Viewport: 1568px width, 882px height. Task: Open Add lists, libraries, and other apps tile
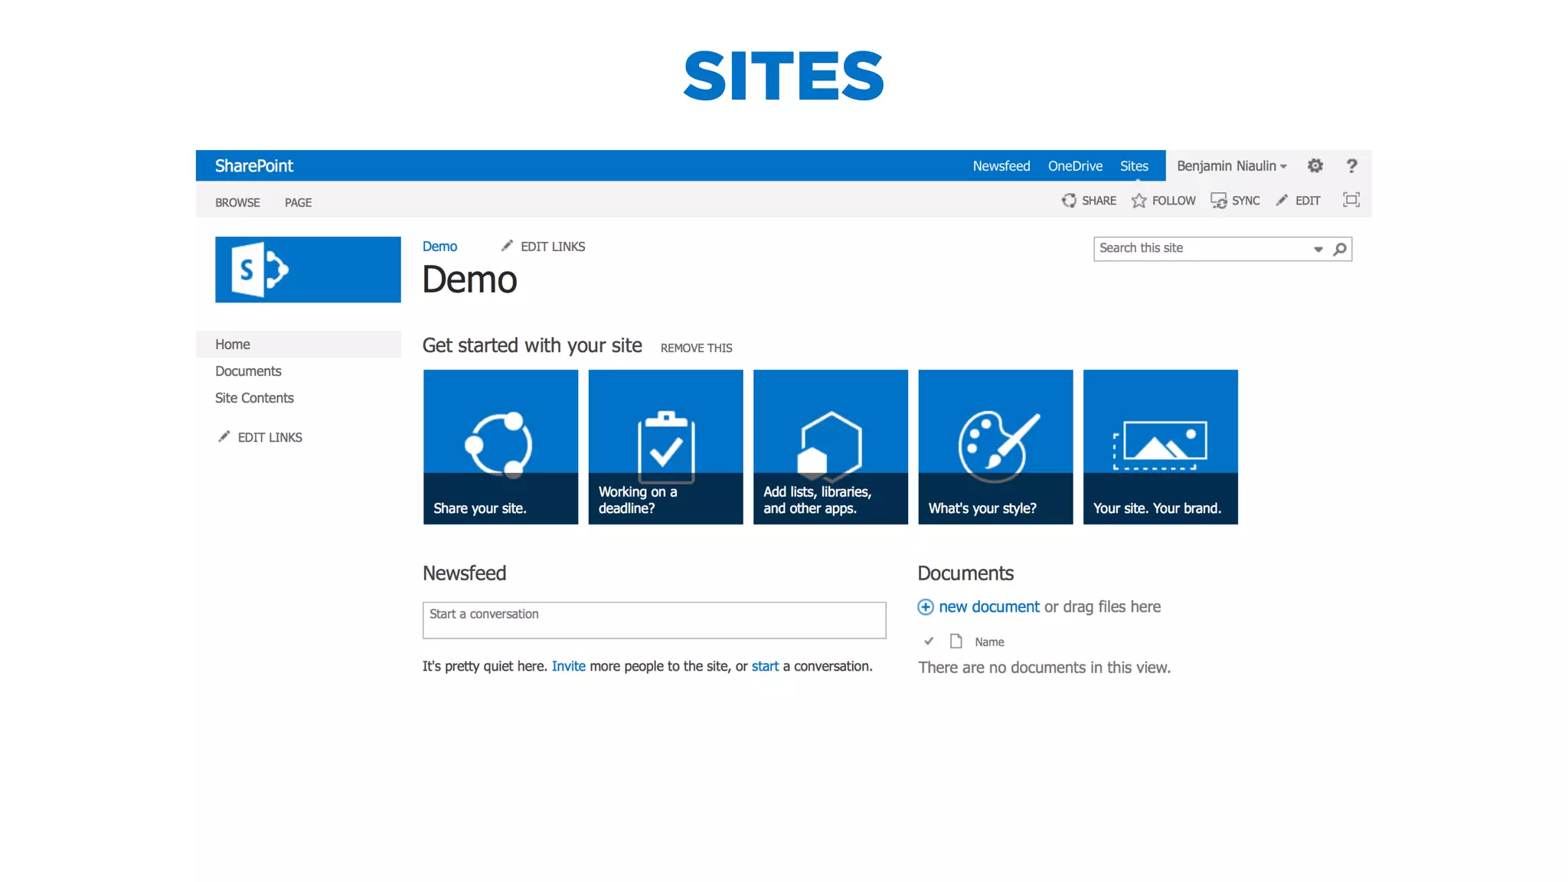coord(831,447)
